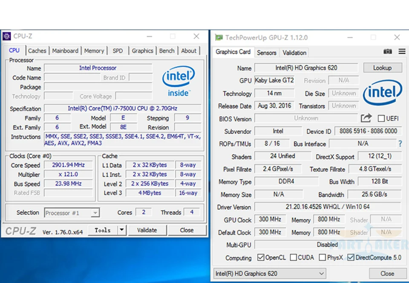
Task: Close the CPU-Z window with X
Action: pyautogui.click(x=196, y=36)
